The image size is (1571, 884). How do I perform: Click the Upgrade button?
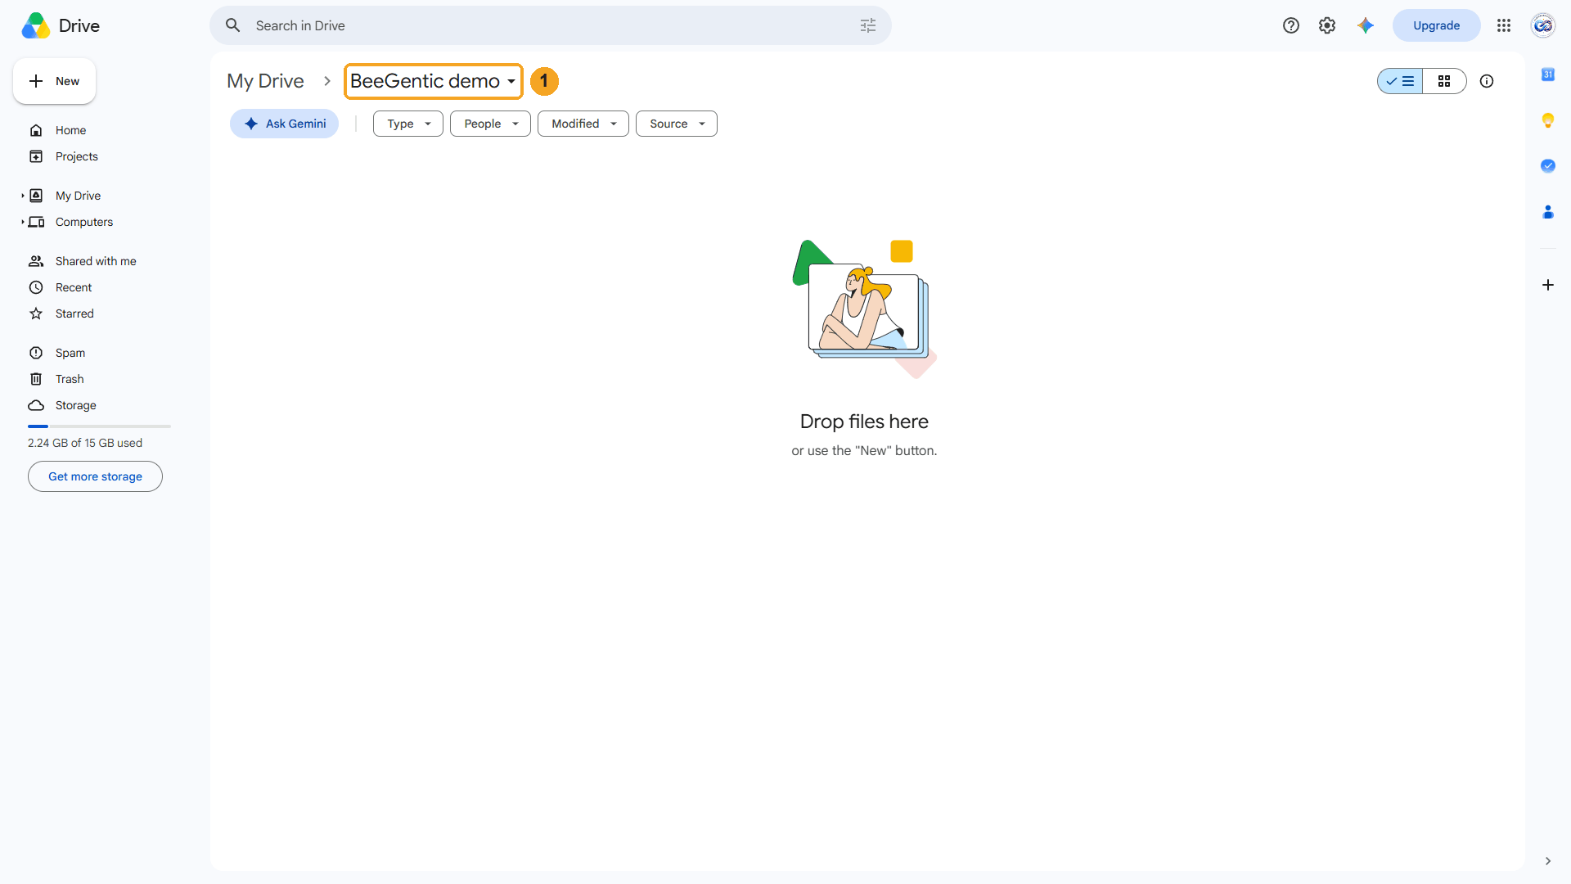[1436, 25]
